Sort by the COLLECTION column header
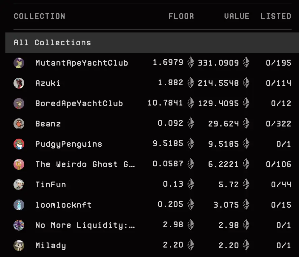 coord(39,16)
